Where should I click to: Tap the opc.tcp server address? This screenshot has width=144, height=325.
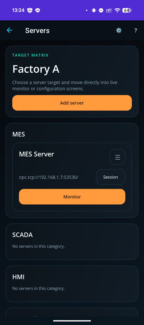pos(49,177)
